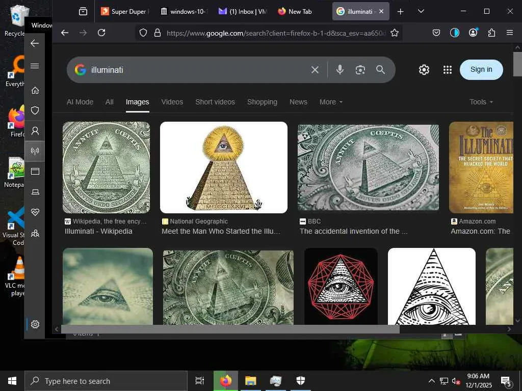Open Firefox View button in tab bar
Image resolution: width=522 pixels, height=391 pixels.
pos(83,12)
